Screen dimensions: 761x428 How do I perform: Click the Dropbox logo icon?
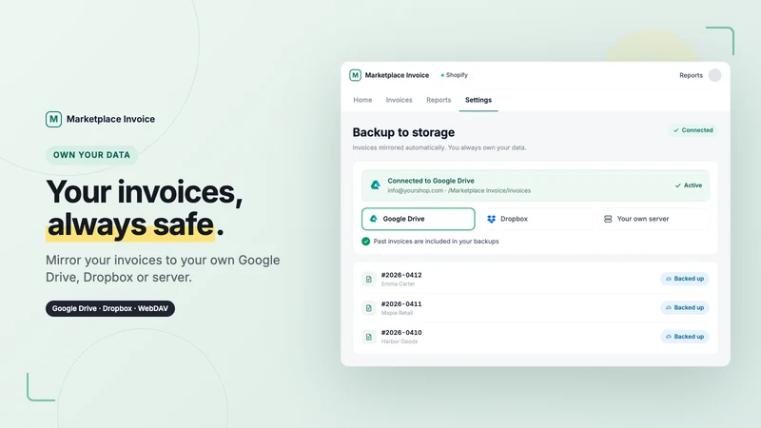(491, 219)
